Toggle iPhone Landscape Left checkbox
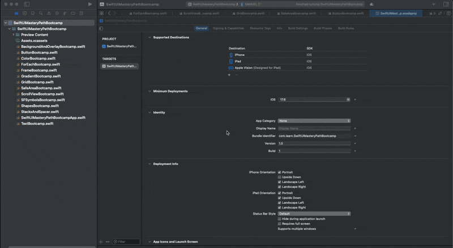Image resolution: width=453 pixels, height=248 pixels. tap(279, 182)
